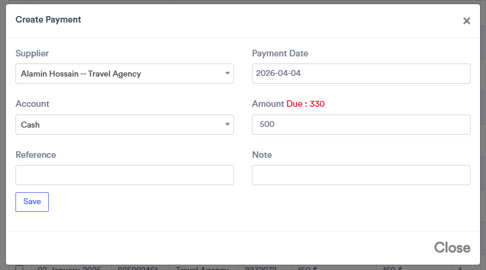The height and width of the screenshot is (270, 486).
Task: Click the Account dropdown arrow
Action: pyautogui.click(x=227, y=125)
